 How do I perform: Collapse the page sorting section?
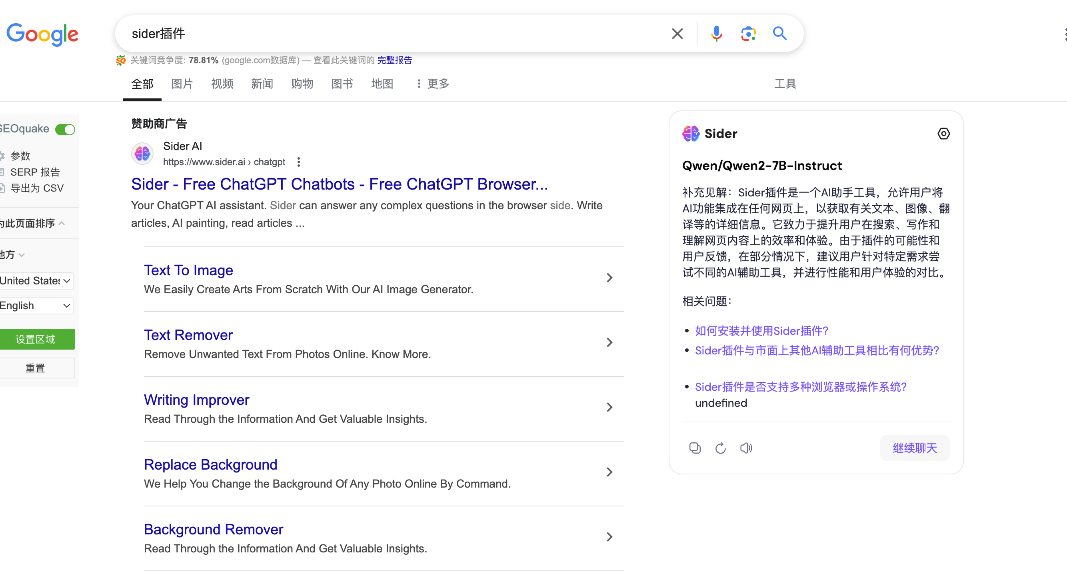62,224
